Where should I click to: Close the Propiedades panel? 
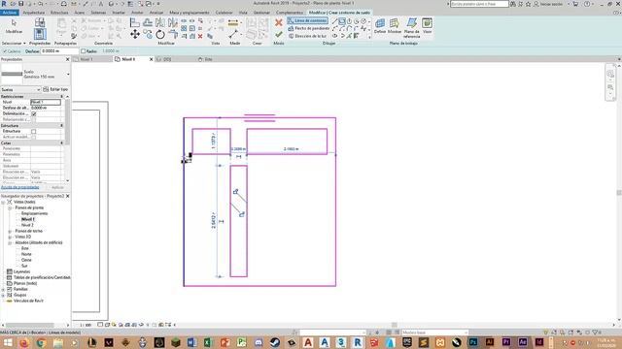67,59
